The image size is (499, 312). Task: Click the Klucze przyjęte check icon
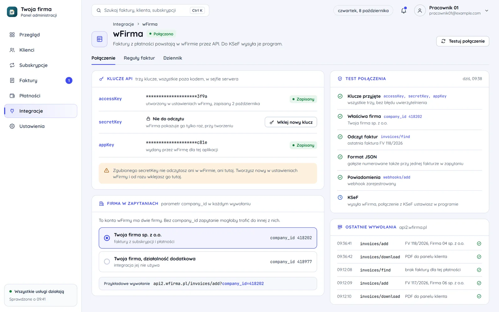[340, 96]
